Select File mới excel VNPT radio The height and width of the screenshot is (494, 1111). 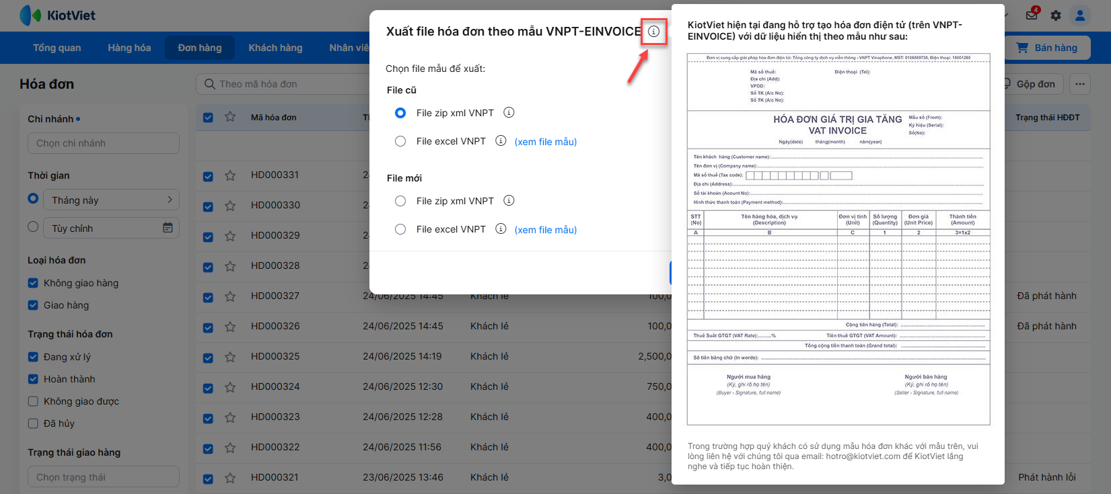pyautogui.click(x=400, y=229)
